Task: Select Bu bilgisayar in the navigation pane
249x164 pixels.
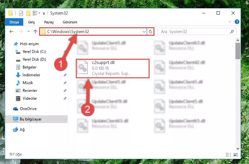Action: click(36, 119)
